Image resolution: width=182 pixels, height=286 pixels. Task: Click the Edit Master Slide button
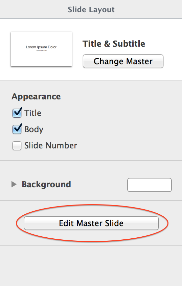click(x=91, y=223)
